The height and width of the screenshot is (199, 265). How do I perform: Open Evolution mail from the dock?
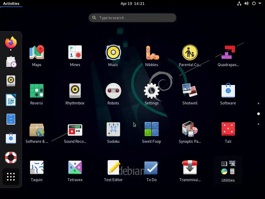tap(11, 62)
